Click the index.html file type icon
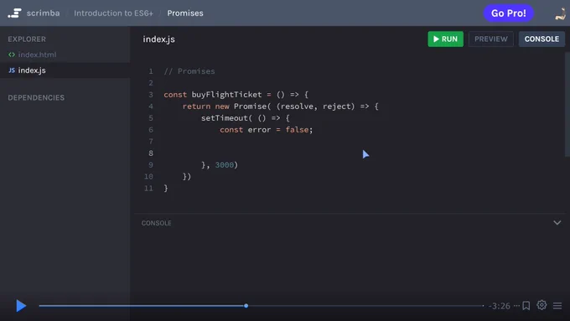This screenshot has height=321, width=570. (x=12, y=54)
